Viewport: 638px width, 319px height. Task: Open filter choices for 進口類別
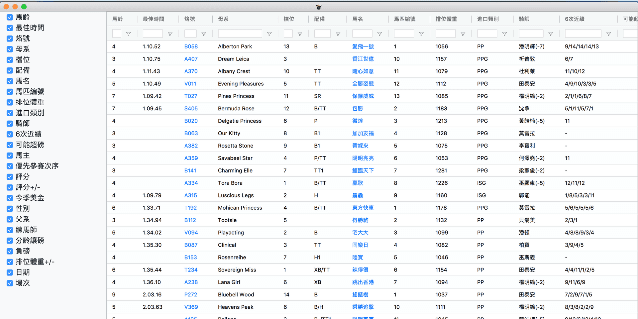click(504, 34)
